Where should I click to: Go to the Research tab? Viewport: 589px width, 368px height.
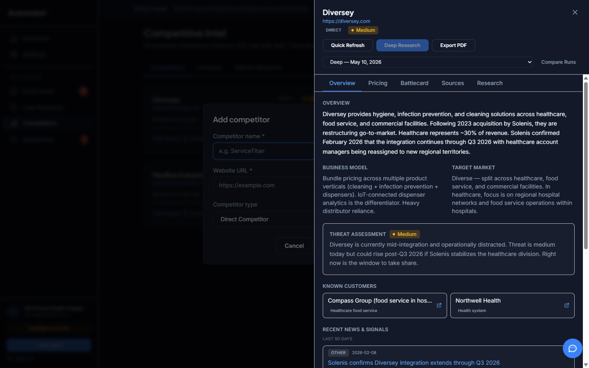[490, 83]
